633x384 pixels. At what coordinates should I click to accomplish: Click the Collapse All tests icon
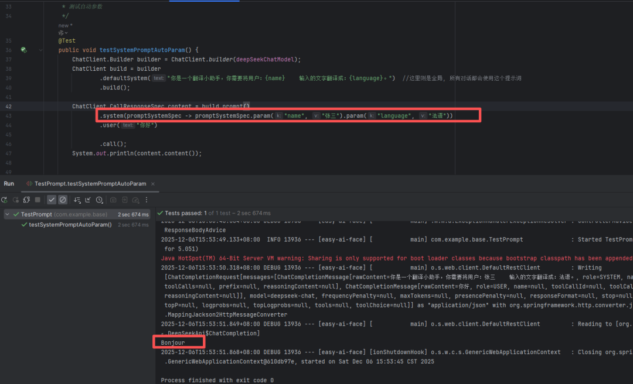coord(88,200)
